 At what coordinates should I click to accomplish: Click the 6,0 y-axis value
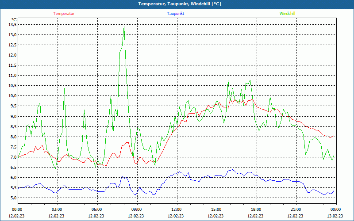(x=13, y=178)
